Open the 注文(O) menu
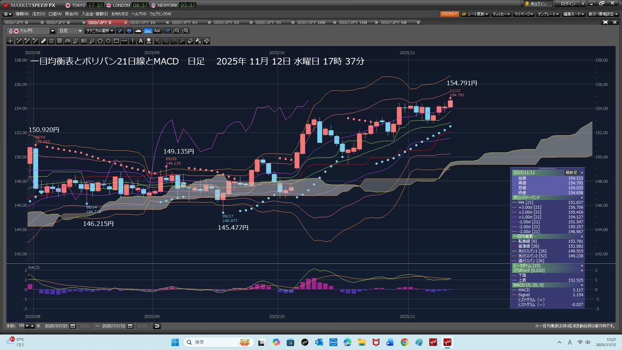The height and width of the screenshot is (350, 622). [39, 14]
